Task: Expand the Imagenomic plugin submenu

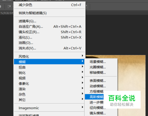Action: click(x=49, y=108)
